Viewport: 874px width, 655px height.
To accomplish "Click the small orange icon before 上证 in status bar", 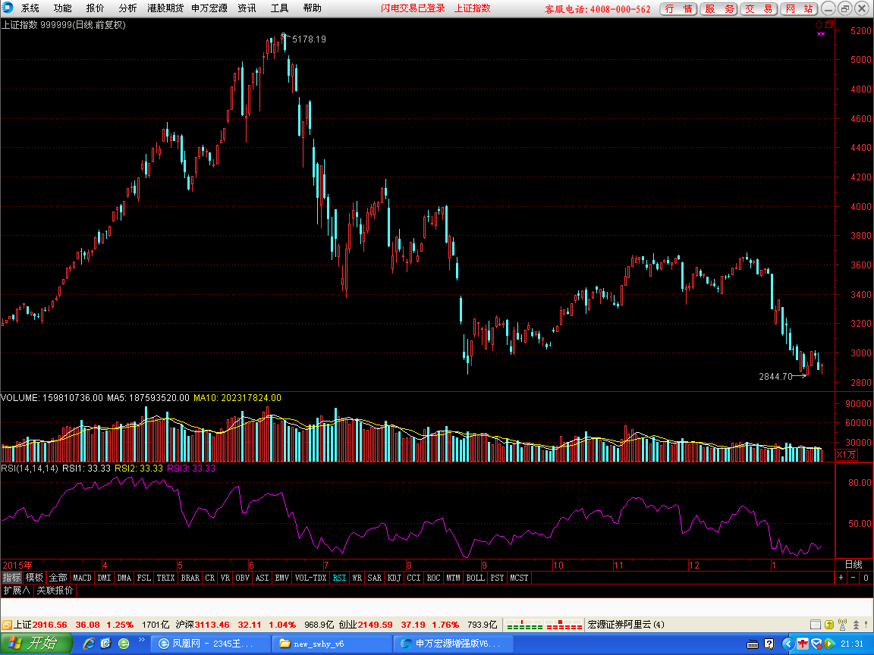I will pos(7,625).
